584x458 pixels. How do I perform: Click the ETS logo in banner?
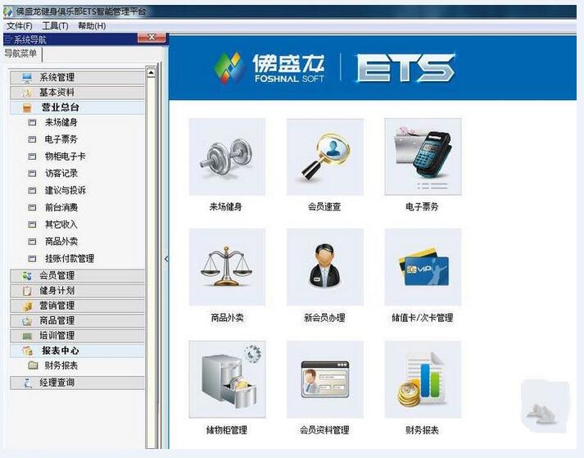(405, 68)
